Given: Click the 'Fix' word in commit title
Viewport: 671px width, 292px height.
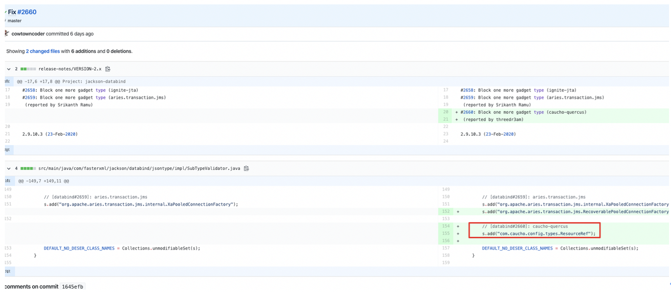Looking at the screenshot, I should tap(12, 12).
